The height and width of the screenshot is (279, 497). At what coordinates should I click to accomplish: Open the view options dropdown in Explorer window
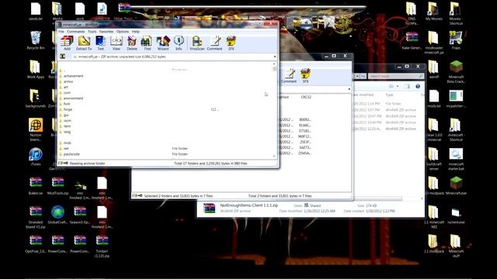(x=398, y=86)
